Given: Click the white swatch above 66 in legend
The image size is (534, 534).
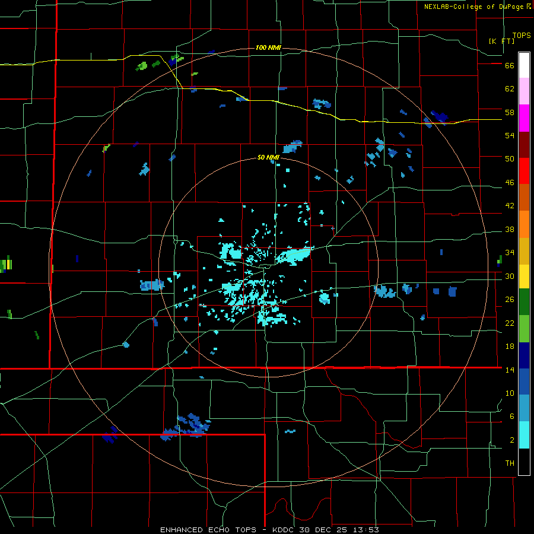Looking at the screenshot, I should [x=524, y=65].
